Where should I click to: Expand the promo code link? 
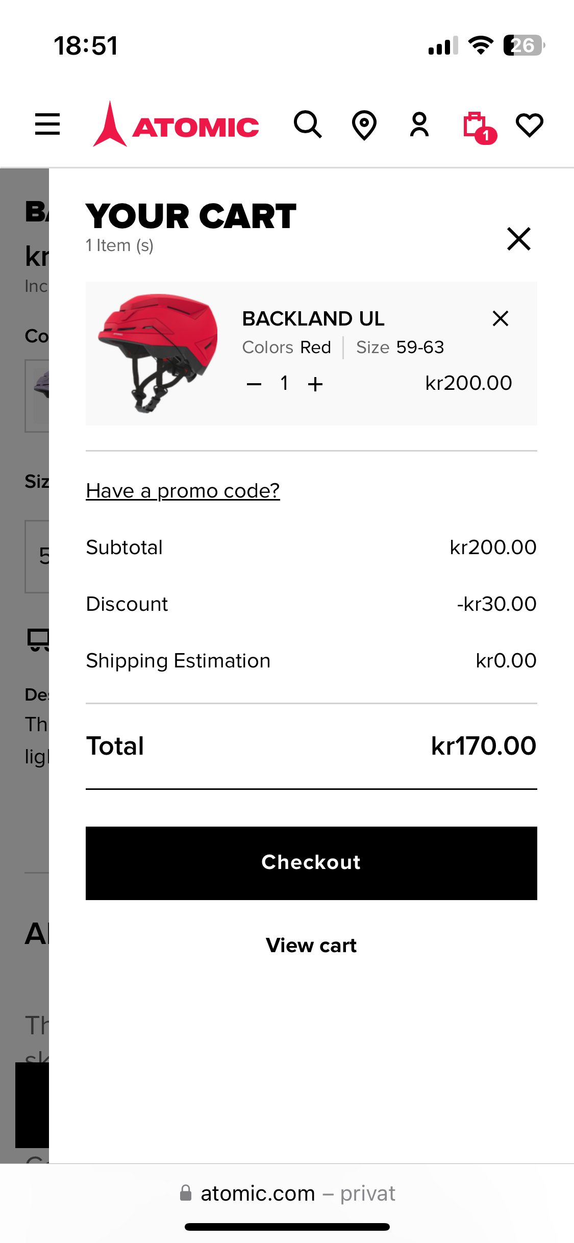(x=183, y=491)
